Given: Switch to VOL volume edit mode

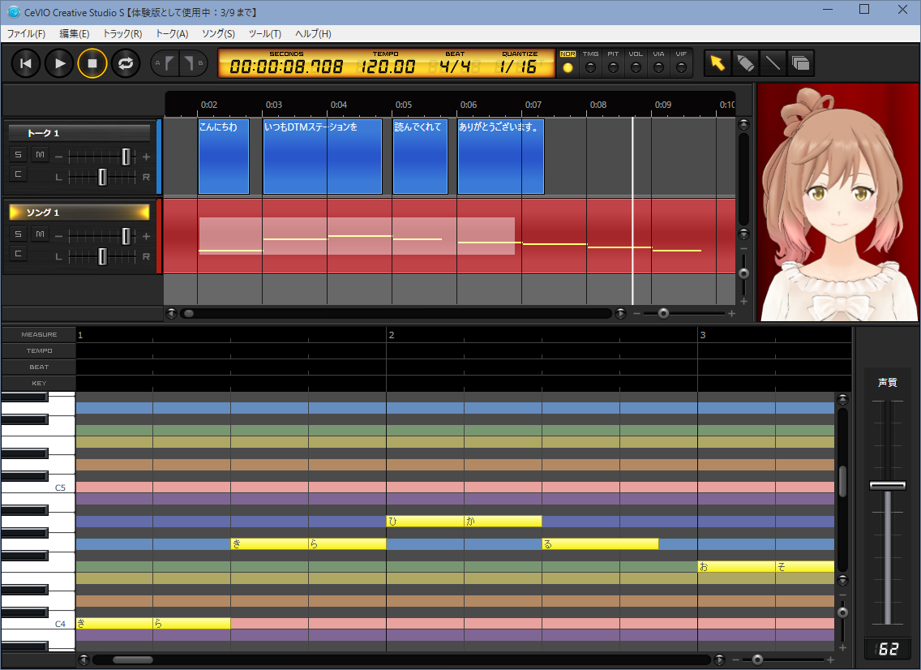Looking at the screenshot, I should pos(636,67).
